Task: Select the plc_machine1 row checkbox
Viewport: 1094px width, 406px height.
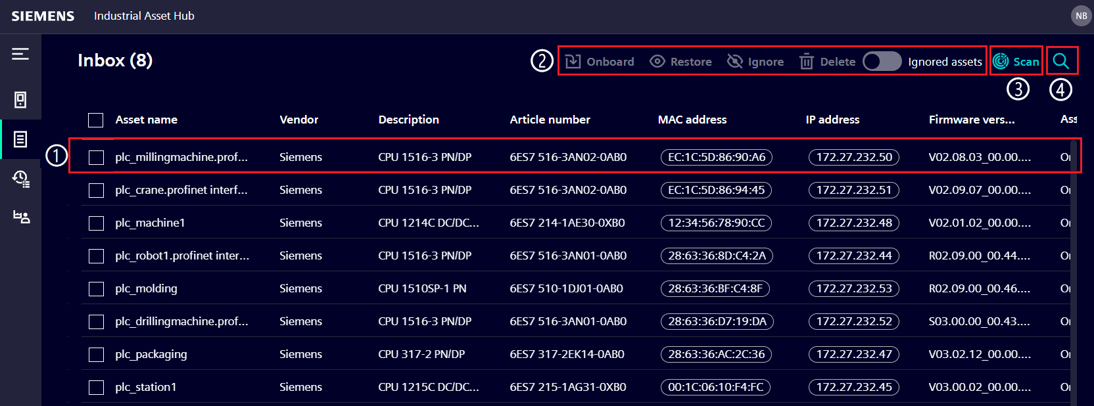Action: coord(96,223)
